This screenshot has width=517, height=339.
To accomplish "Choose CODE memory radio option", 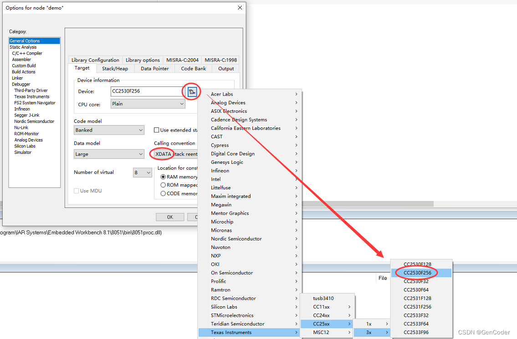I will click(x=163, y=194).
